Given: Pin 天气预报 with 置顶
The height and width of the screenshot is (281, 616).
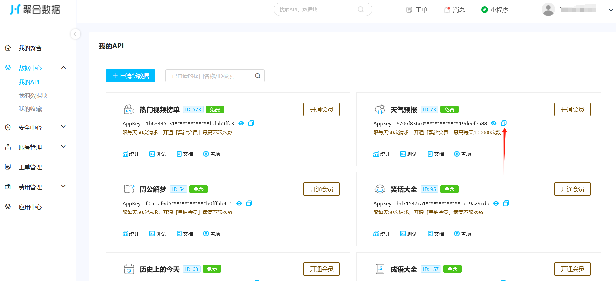Looking at the screenshot, I should click(463, 154).
